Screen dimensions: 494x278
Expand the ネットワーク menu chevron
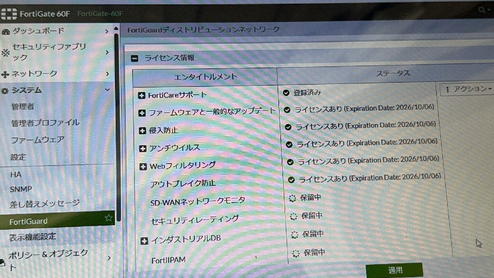(107, 74)
